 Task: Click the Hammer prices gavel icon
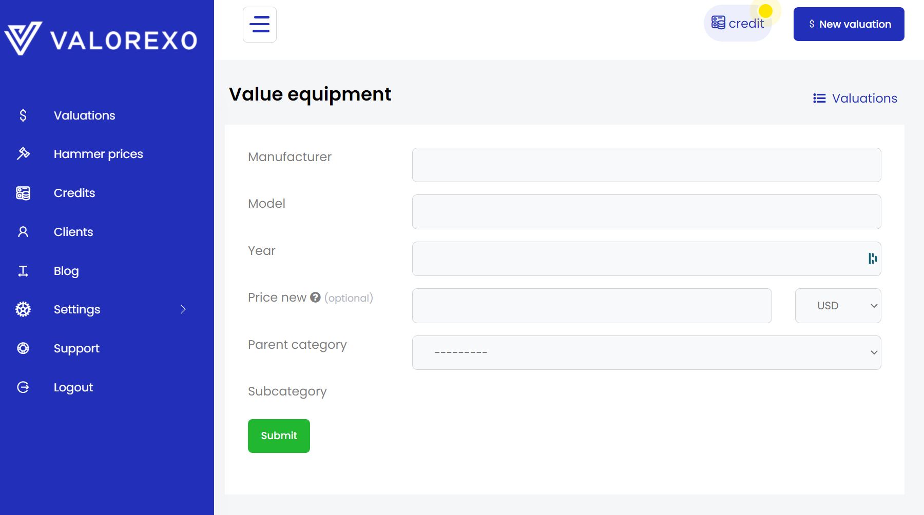coord(23,154)
